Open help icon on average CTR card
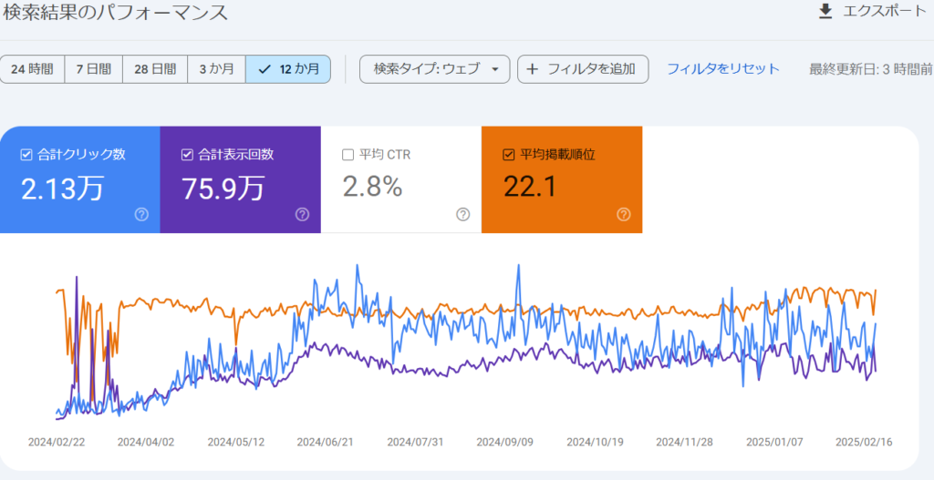 tap(462, 215)
